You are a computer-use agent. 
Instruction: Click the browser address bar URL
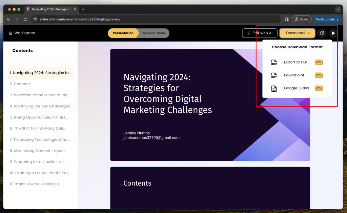80,19
